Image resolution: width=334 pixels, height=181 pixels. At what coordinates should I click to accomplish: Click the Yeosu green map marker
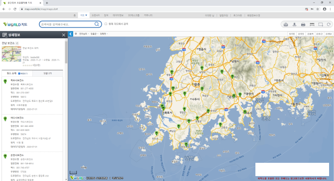tap(245, 112)
